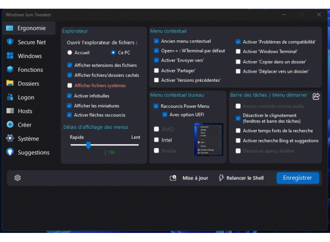Viewport: 330px width, 242px height.
Task: Check the Nvidia checkbox
Action: click(156, 151)
